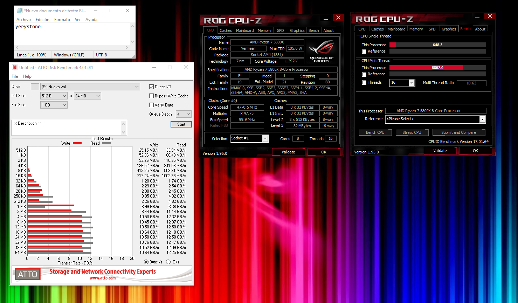Image resolution: width=518 pixels, height=303 pixels.
Task: Click the ATTO logo in the banner
Action: (x=28, y=274)
